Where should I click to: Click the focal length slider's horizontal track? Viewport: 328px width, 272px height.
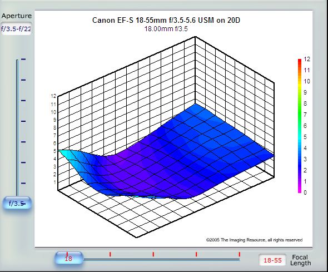(161, 260)
